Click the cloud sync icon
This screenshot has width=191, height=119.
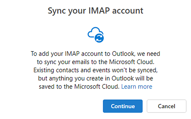(95, 35)
